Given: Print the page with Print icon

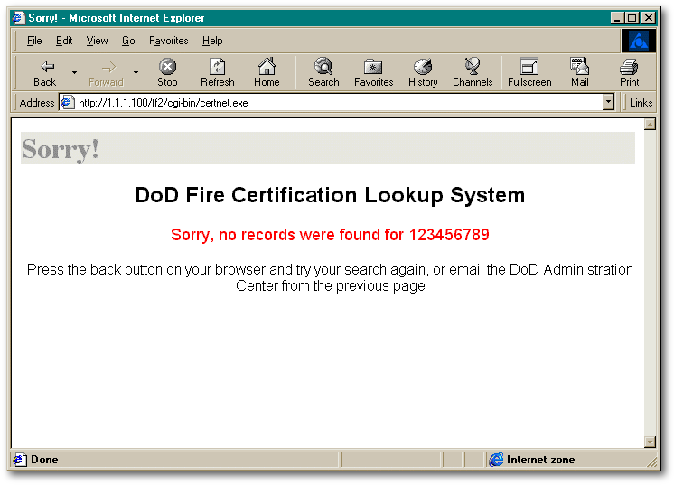Looking at the screenshot, I should point(630,72).
